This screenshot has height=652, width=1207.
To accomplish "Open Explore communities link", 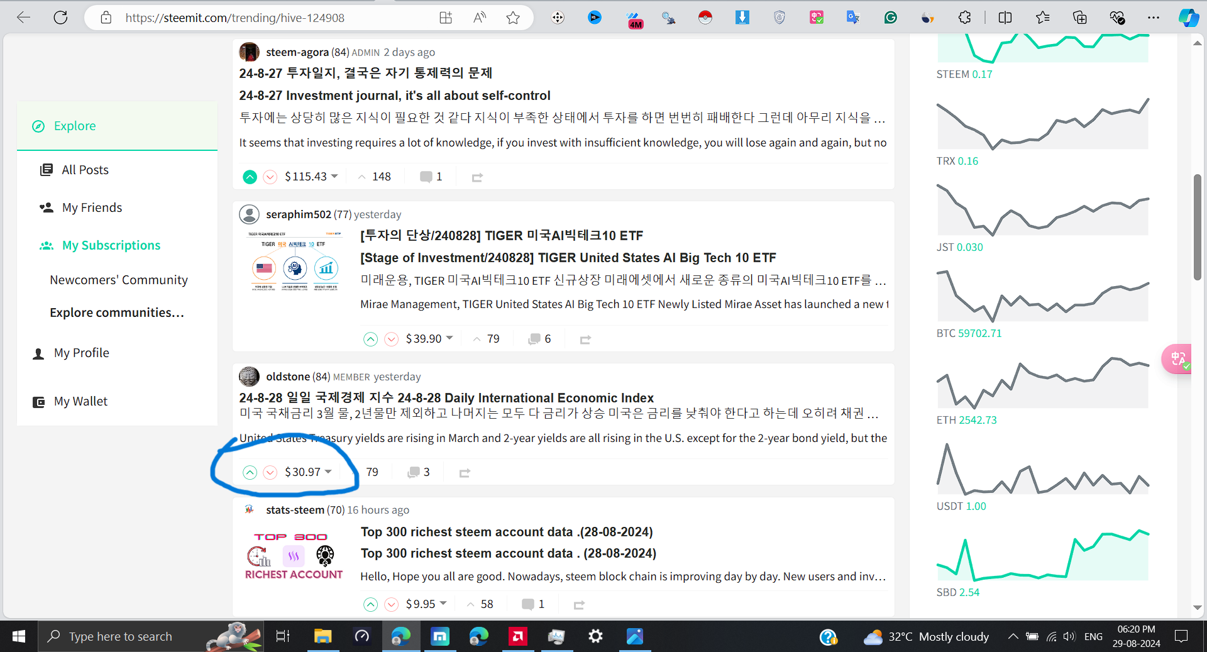I will click(x=117, y=312).
